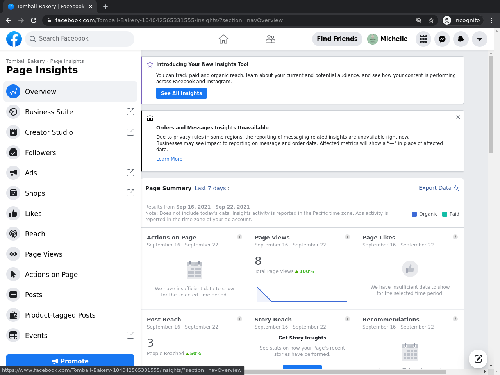Open the Messenger icon

442,39
